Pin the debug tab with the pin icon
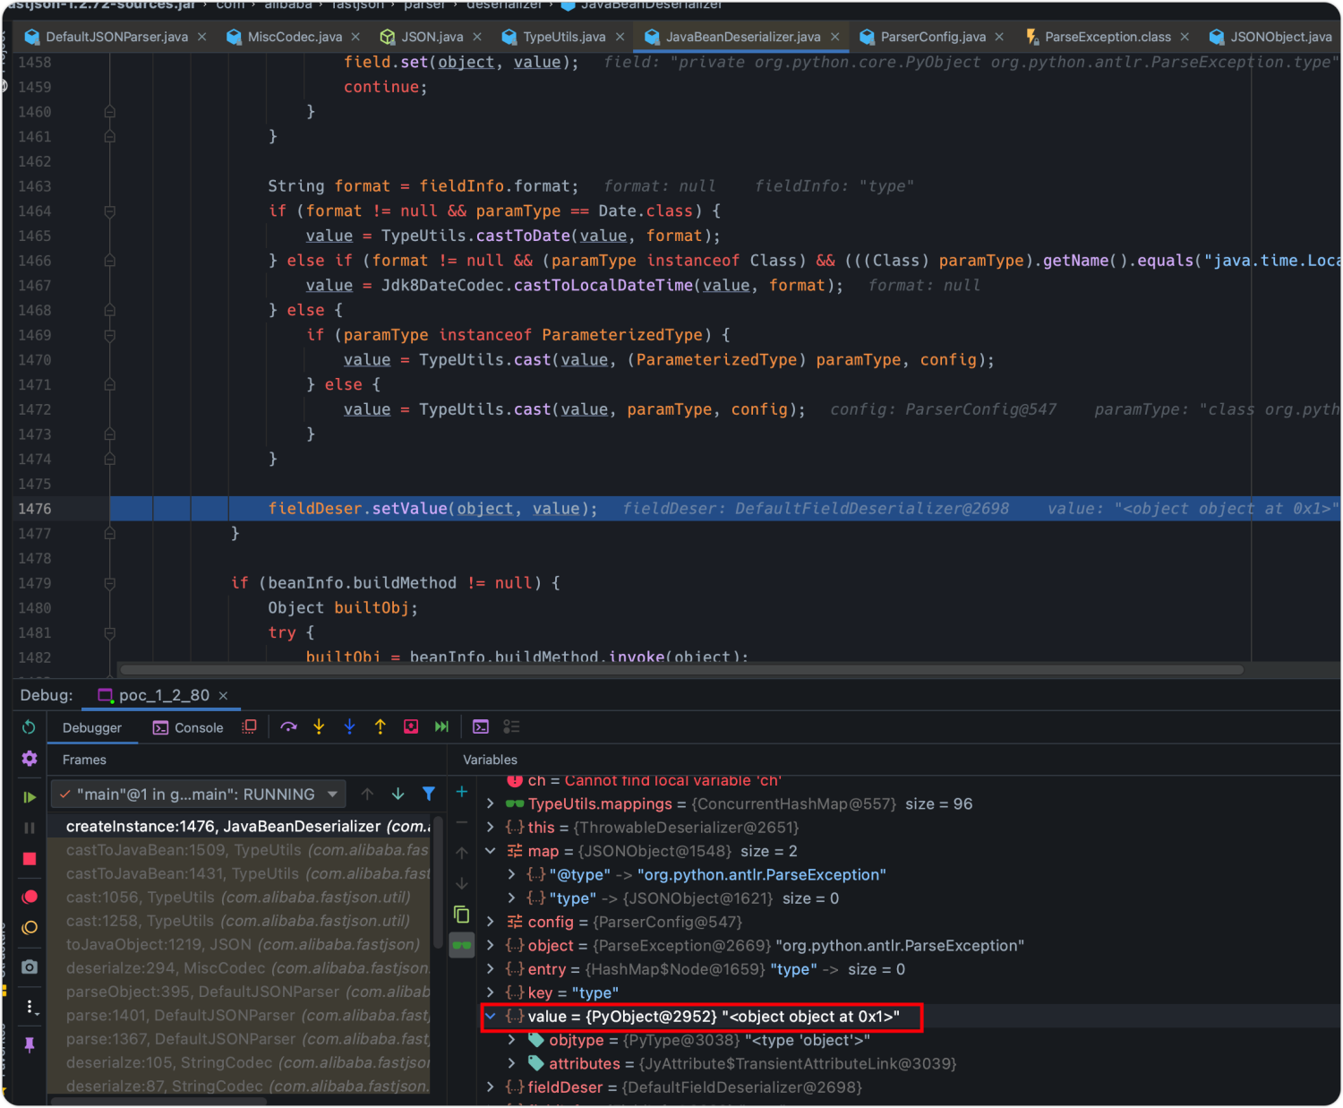The width and height of the screenshot is (1343, 1108). [30, 1044]
